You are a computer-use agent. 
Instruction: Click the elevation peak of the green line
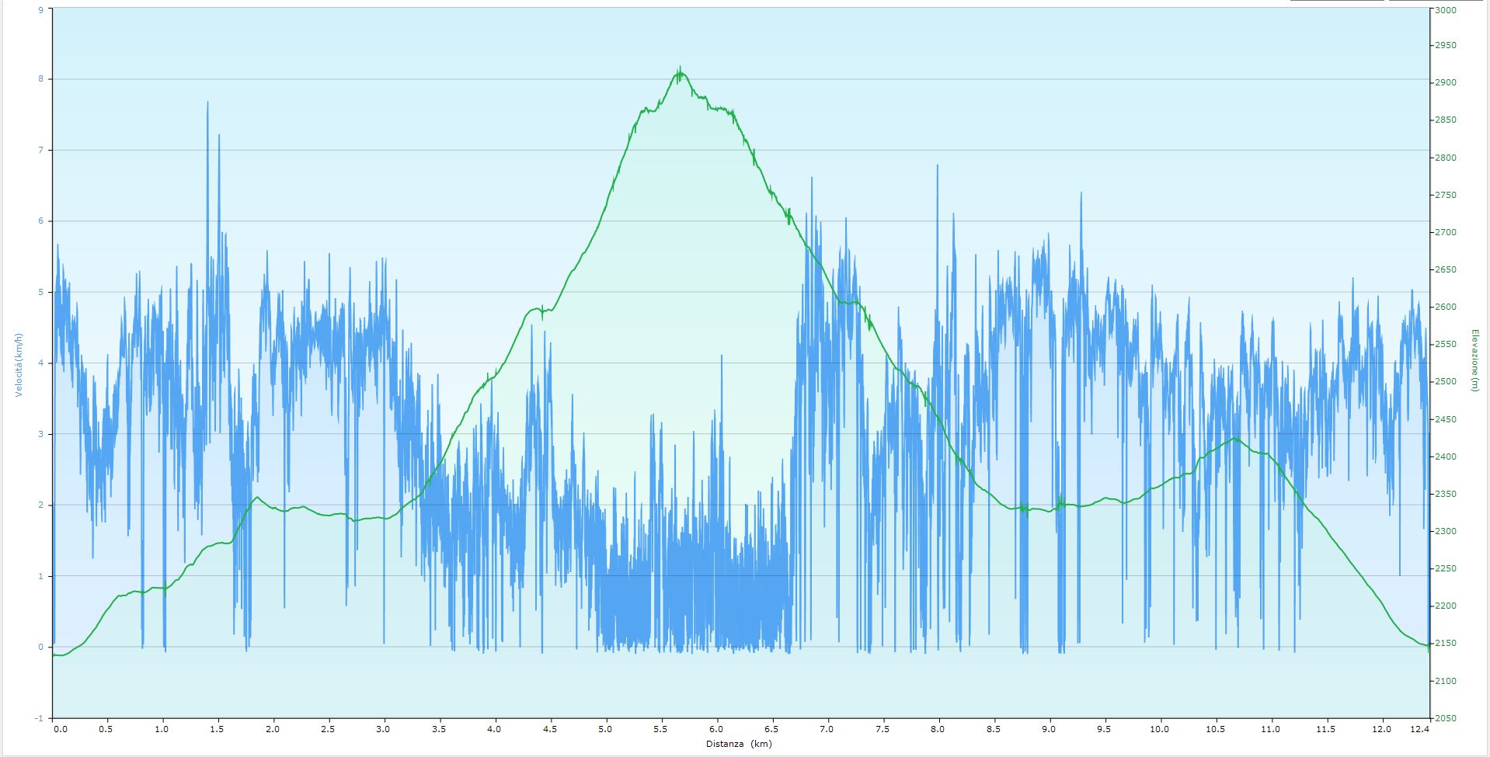tap(680, 70)
